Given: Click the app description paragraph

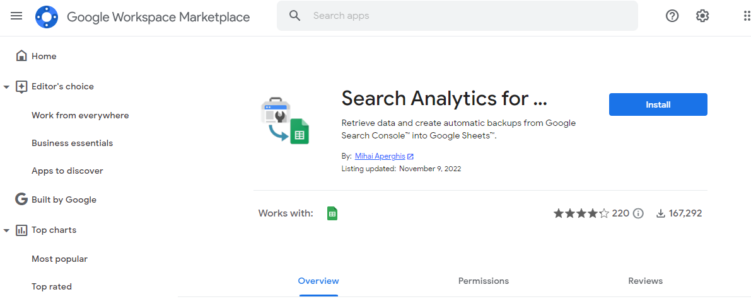Looking at the screenshot, I should tap(458, 129).
